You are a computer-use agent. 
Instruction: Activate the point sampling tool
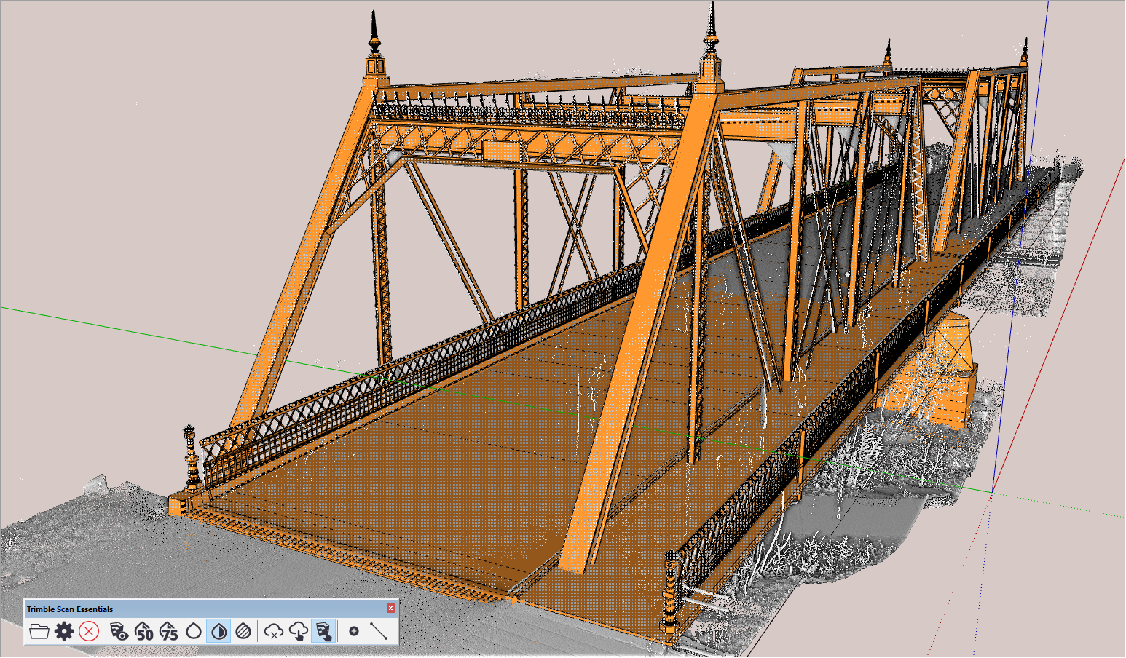coord(353,632)
